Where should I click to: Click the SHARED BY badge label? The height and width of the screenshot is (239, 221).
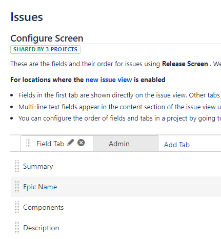29,49
